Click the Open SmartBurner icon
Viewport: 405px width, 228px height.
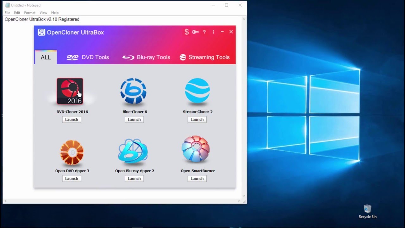pyautogui.click(x=196, y=149)
